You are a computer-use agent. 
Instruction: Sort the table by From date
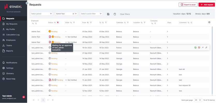point(88,23)
